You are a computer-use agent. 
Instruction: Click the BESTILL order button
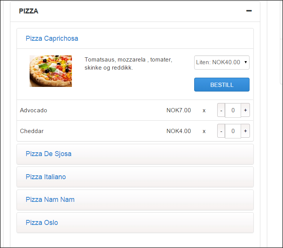(x=221, y=85)
